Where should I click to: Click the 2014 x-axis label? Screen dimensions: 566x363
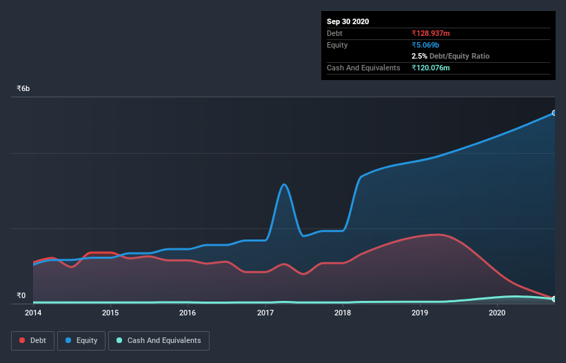coord(33,313)
